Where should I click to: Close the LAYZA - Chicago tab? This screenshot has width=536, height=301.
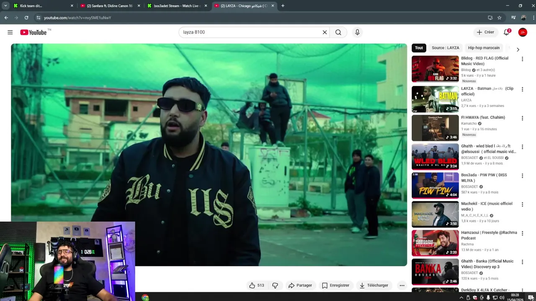[273, 6]
